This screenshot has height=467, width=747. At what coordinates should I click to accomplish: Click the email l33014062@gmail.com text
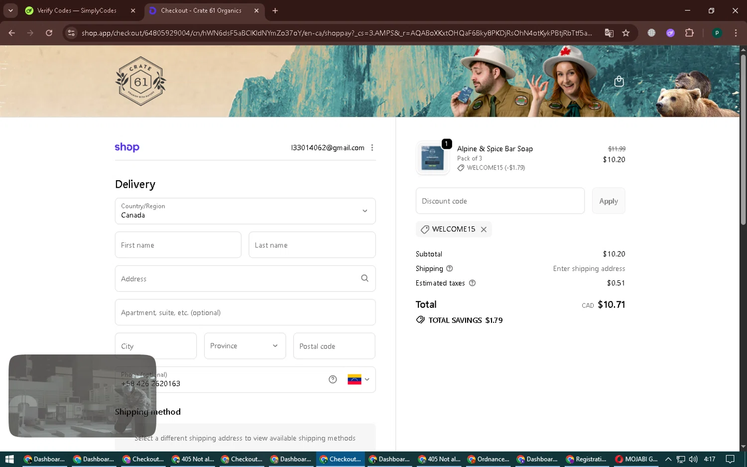pyautogui.click(x=328, y=148)
